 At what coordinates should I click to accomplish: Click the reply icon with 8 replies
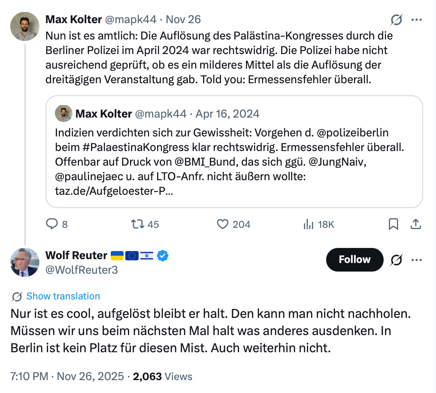tap(51, 224)
